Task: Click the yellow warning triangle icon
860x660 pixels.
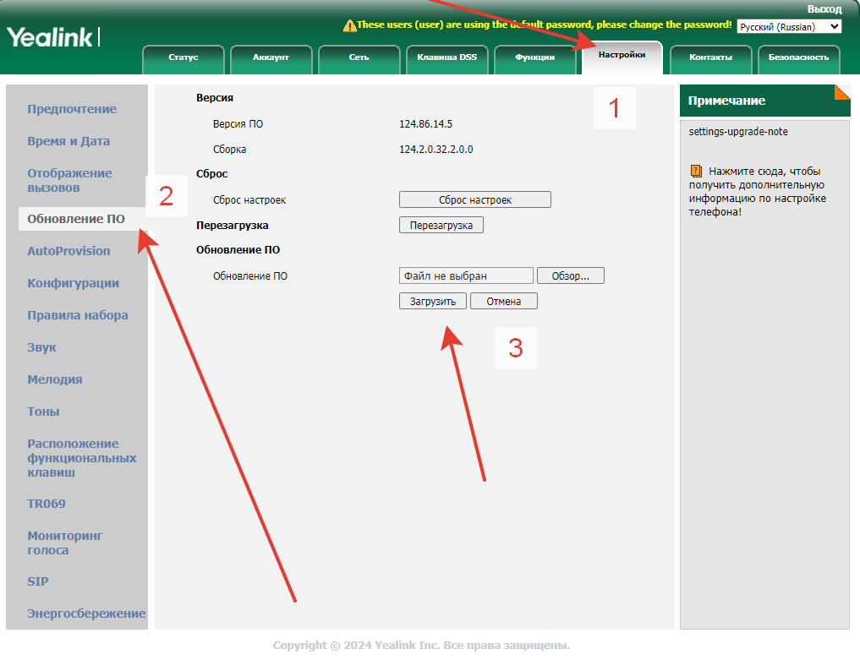Action: click(349, 25)
